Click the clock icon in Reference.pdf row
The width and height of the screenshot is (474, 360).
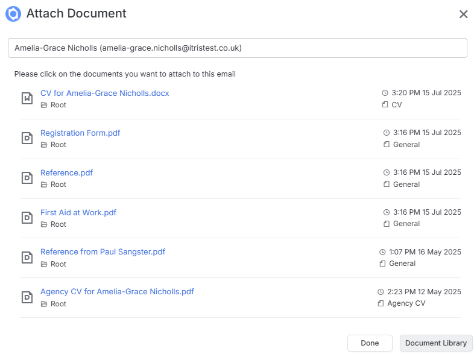pyautogui.click(x=387, y=172)
